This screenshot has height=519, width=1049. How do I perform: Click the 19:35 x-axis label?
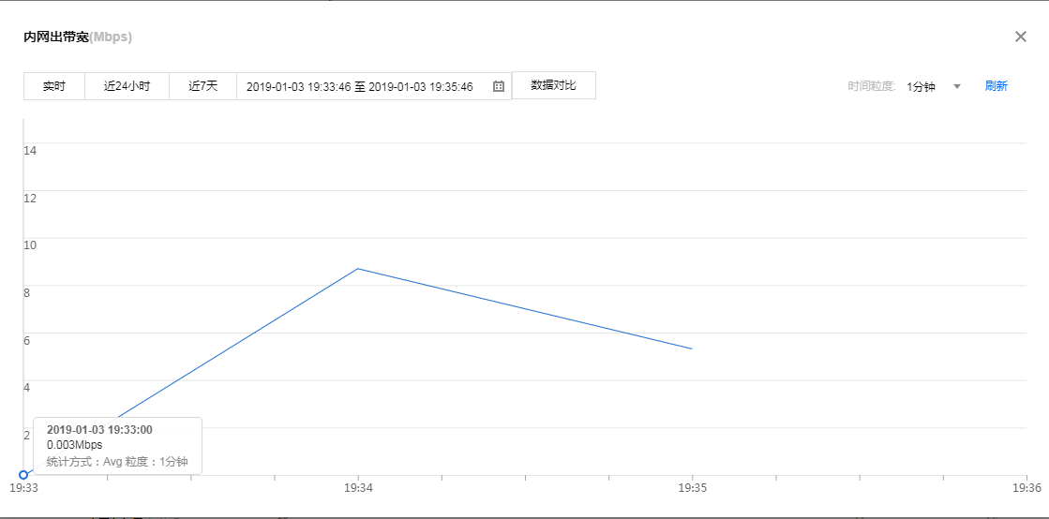(692, 488)
